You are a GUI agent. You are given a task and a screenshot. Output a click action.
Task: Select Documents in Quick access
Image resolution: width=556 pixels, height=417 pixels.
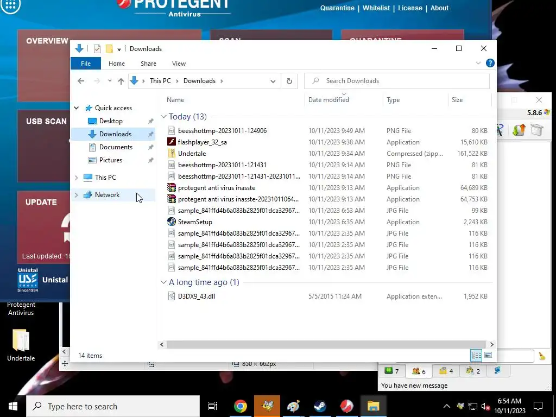(116, 147)
